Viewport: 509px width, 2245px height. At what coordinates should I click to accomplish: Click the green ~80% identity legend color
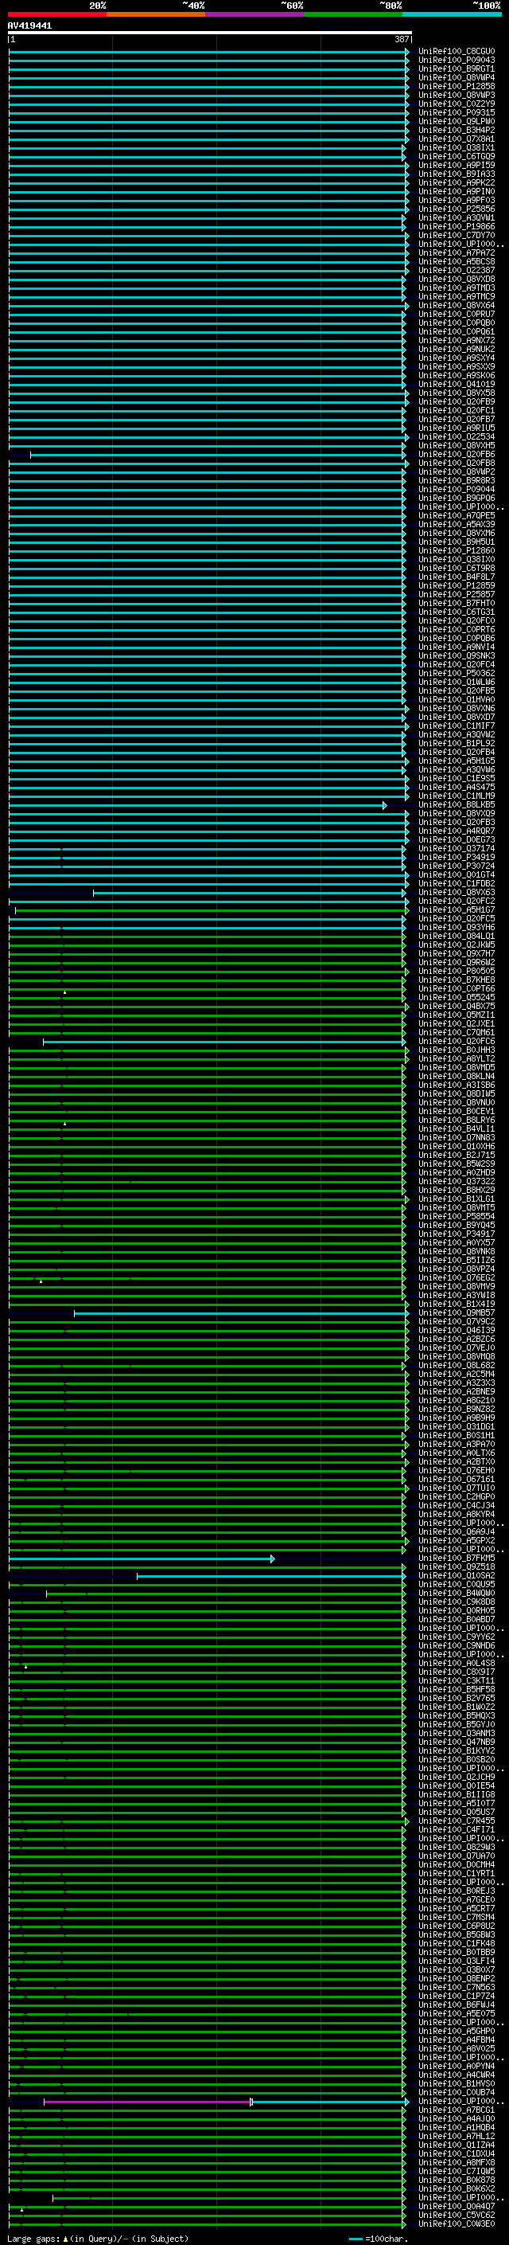click(353, 14)
